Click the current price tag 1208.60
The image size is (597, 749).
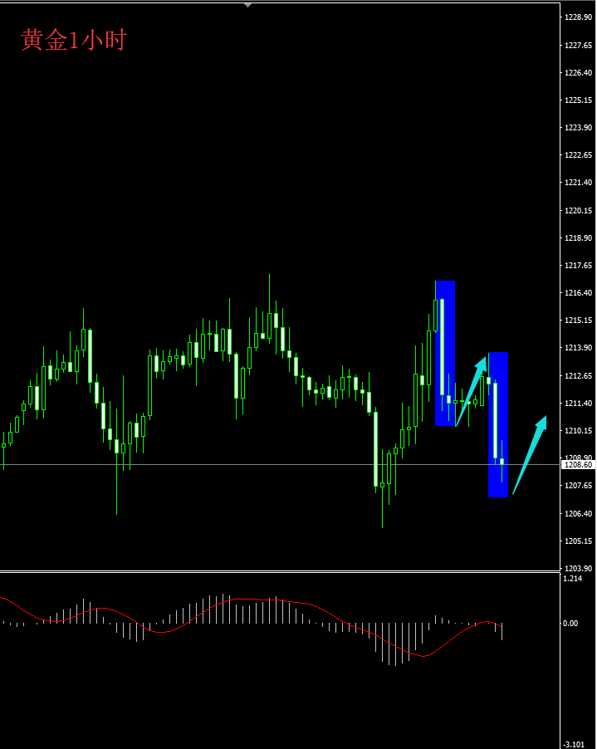pyautogui.click(x=579, y=465)
